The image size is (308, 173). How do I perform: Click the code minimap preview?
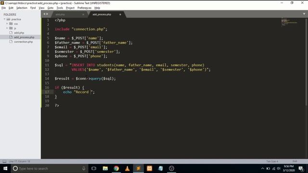pos(289,22)
